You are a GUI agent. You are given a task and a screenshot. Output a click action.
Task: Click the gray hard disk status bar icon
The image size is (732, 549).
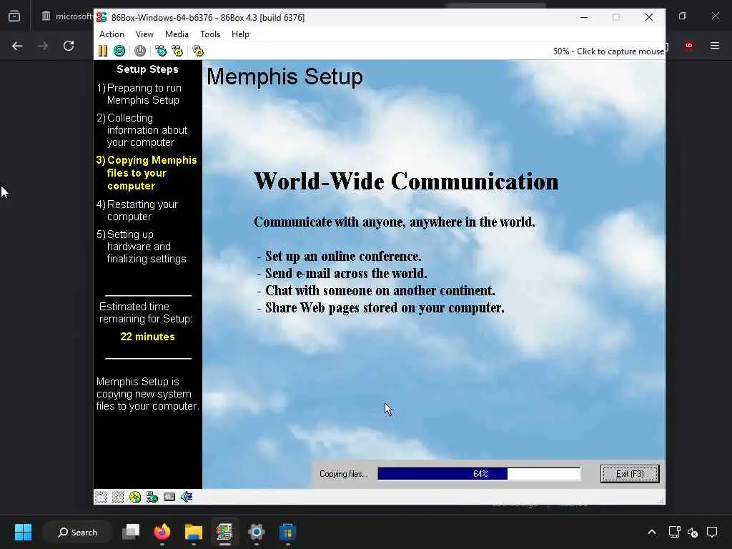pos(169,498)
